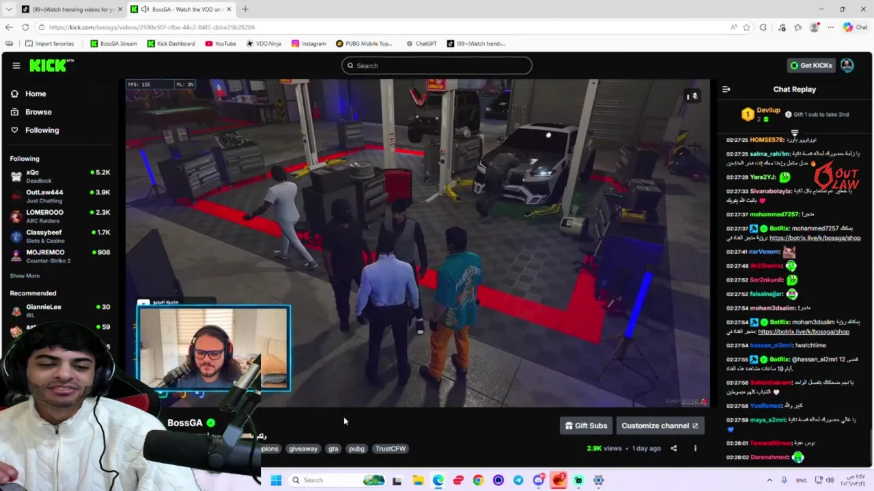The image size is (874, 491).
Task: Click the Gift Subs button
Action: click(x=586, y=426)
